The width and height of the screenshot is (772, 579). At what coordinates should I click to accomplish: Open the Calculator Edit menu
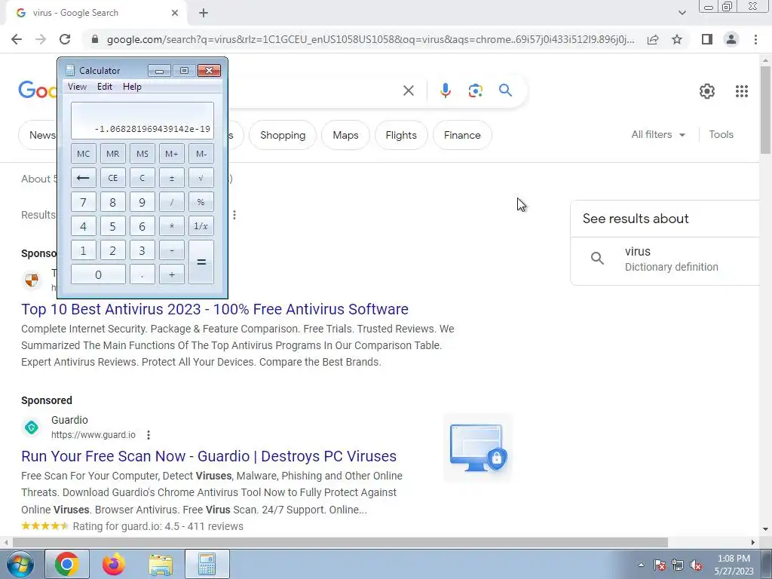pyautogui.click(x=104, y=87)
